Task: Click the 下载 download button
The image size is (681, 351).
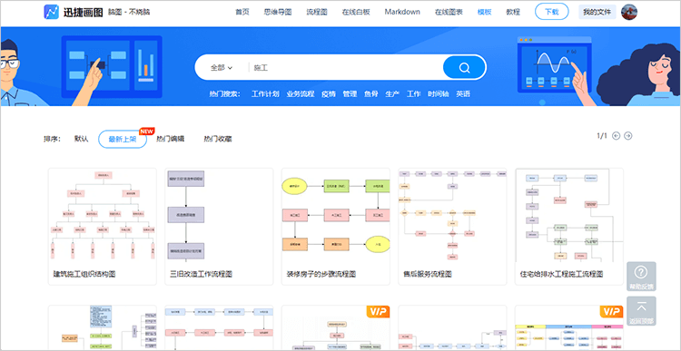Action: [551, 12]
